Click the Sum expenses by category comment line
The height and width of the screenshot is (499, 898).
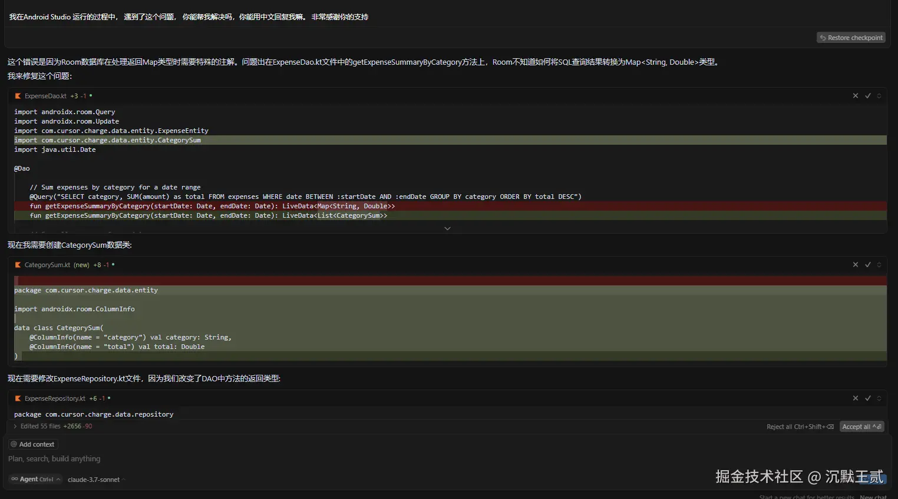point(115,187)
